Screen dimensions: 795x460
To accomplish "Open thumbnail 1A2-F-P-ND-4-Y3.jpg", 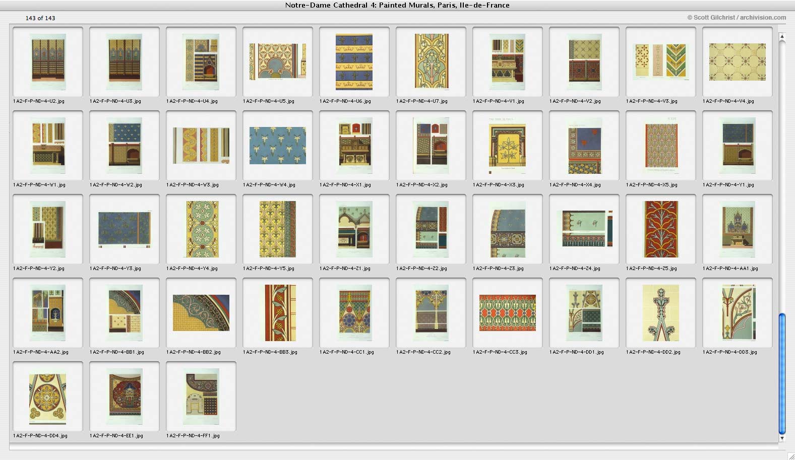I will coord(125,229).
